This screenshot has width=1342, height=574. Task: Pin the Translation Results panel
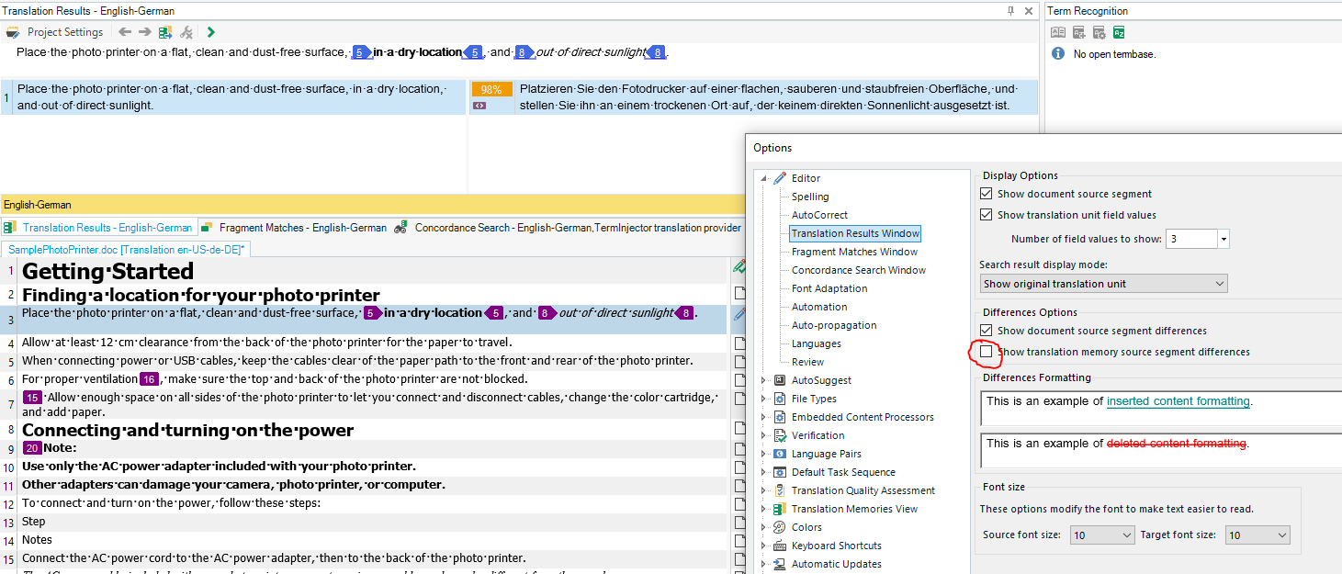[x=1010, y=11]
